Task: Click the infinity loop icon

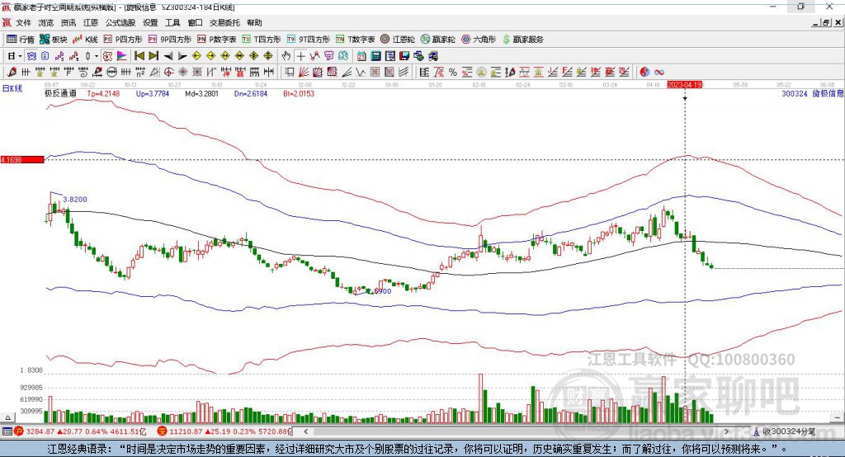Action: pyautogui.click(x=659, y=73)
